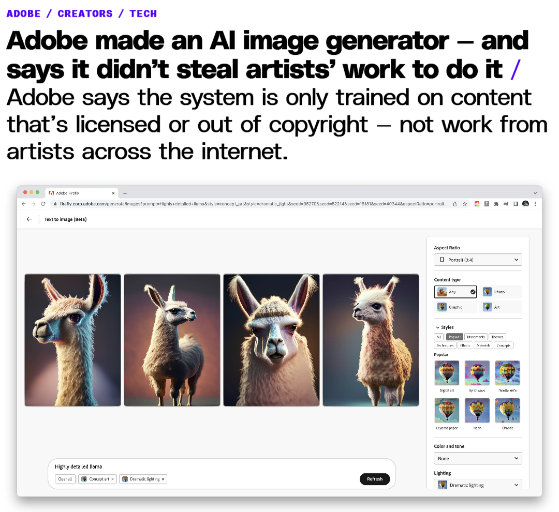Viewport: 559px width, 512px height.
Task: Click the Dramatic lighting tag thumbnail icon
Action: click(125, 479)
